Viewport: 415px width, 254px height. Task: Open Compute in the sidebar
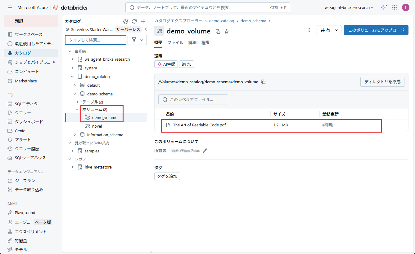(x=31, y=72)
